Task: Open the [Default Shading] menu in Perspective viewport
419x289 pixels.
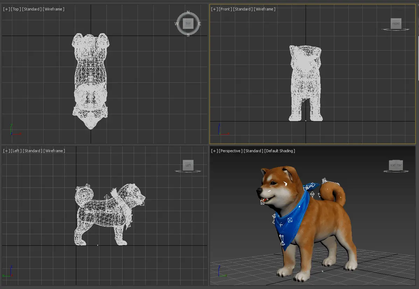Action: (280, 151)
